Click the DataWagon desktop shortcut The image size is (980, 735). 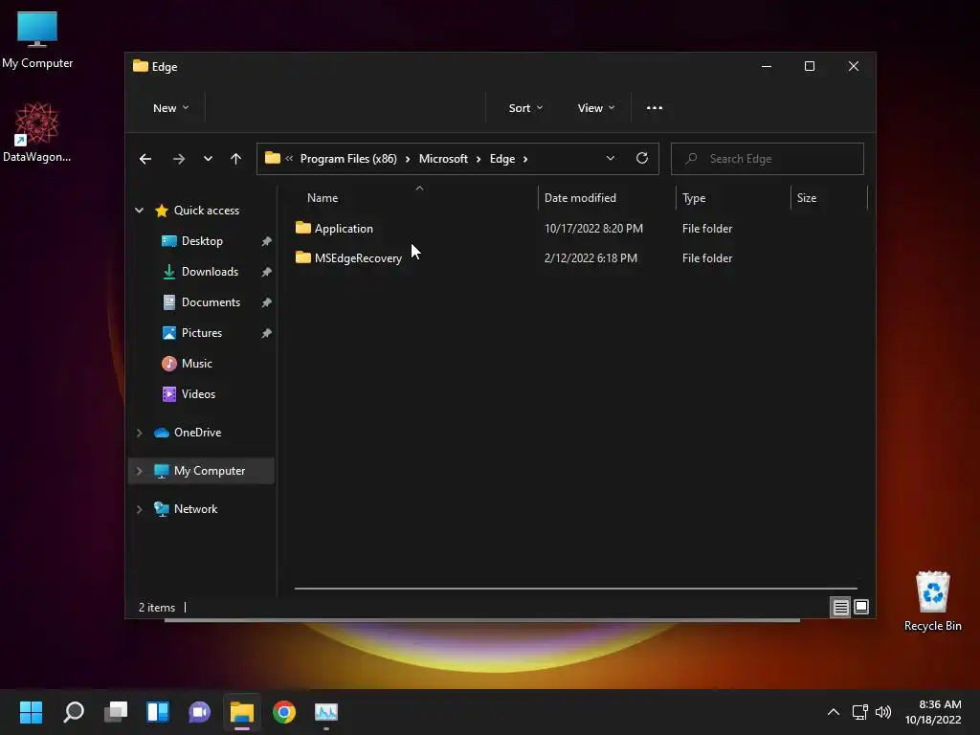pyautogui.click(x=37, y=132)
